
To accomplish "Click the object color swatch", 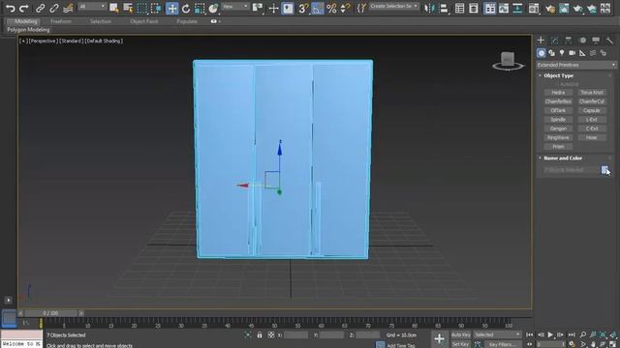I will (604, 170).
